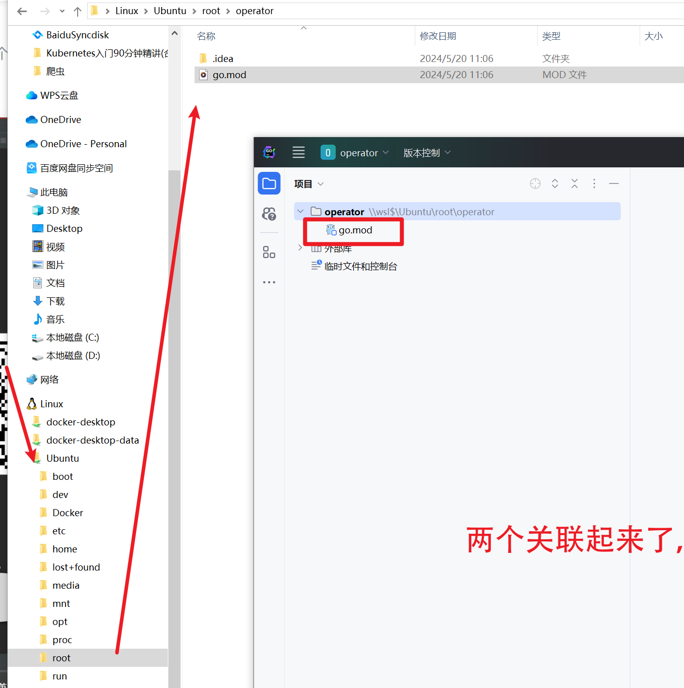Click the navigation pane scroll-up arrow
Viewport: 684px width, 688px height.
coord(174,33)
